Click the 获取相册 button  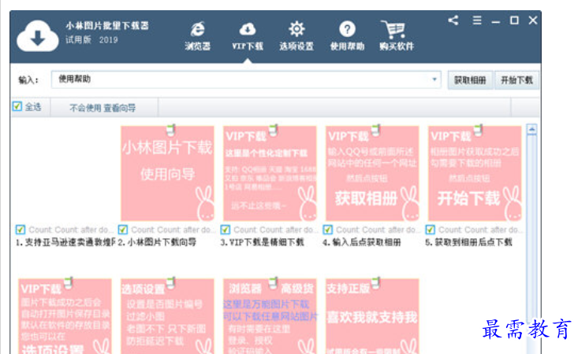pos(470,80)
